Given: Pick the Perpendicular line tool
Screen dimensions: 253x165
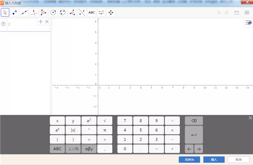Looking at the screenshot, I should [34, 13].
